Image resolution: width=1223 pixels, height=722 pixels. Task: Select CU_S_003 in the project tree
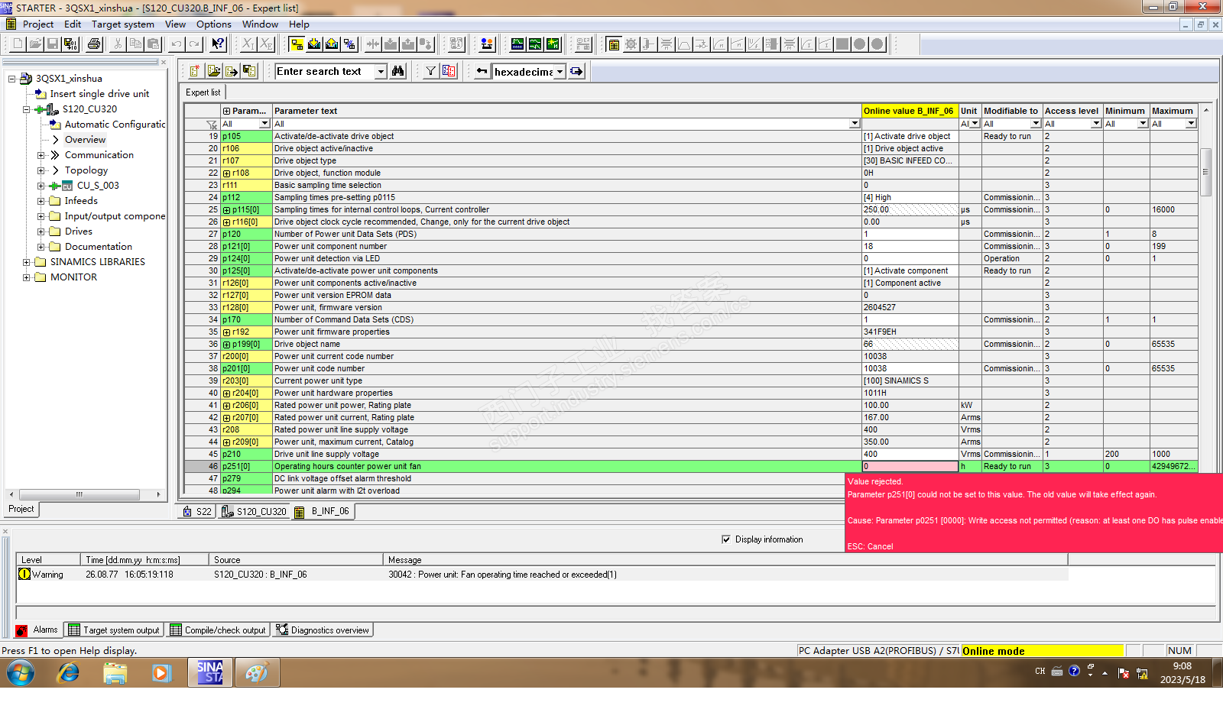[x=98, y=186]
